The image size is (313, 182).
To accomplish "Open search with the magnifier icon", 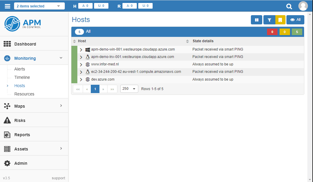I will (289, 6).
